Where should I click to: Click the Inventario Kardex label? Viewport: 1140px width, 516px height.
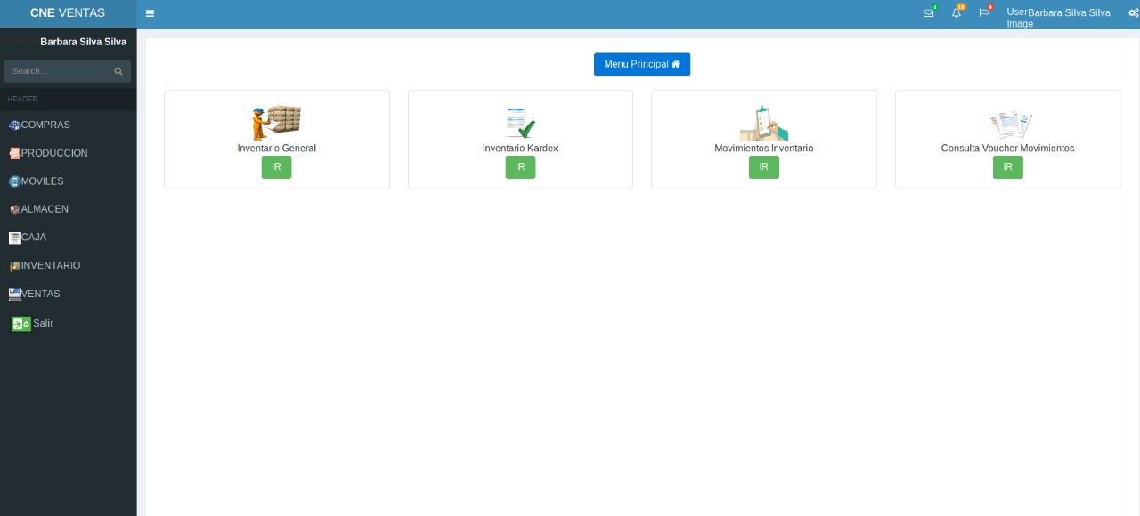[520, 149]
